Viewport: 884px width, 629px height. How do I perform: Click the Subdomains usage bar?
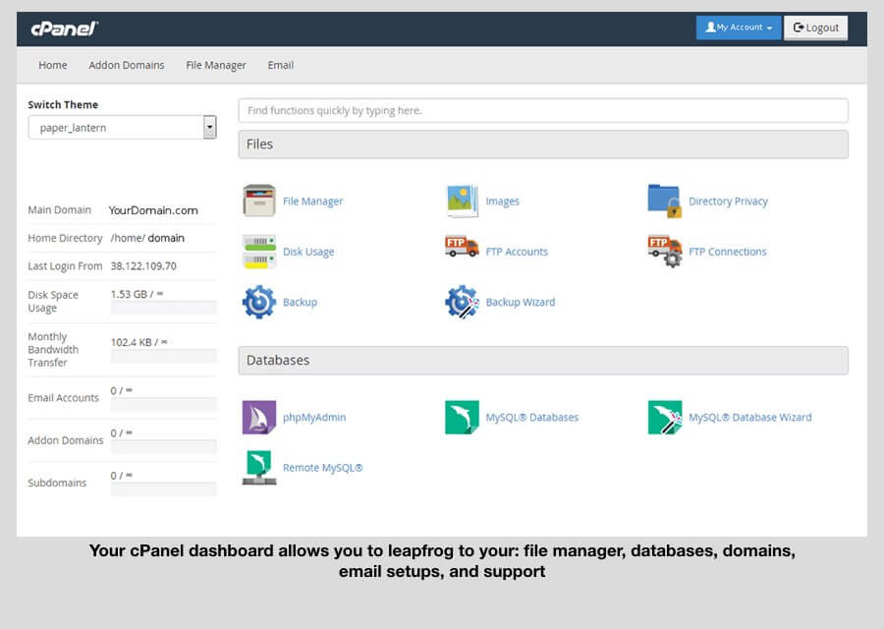point(163,489)
